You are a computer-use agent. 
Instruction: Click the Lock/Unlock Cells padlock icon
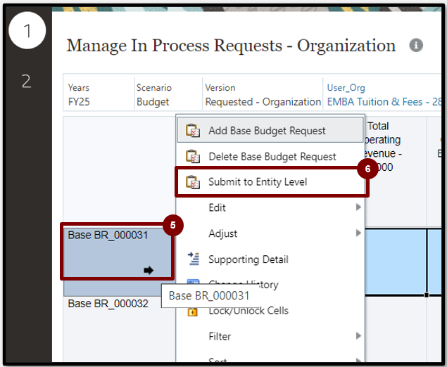tap(192, 311)
